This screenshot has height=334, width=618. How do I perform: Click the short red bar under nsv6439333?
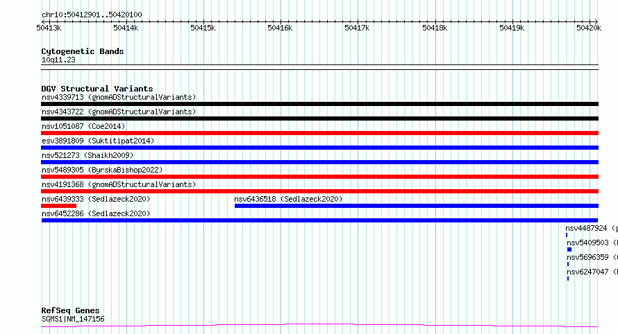click(x=59, y=206)
